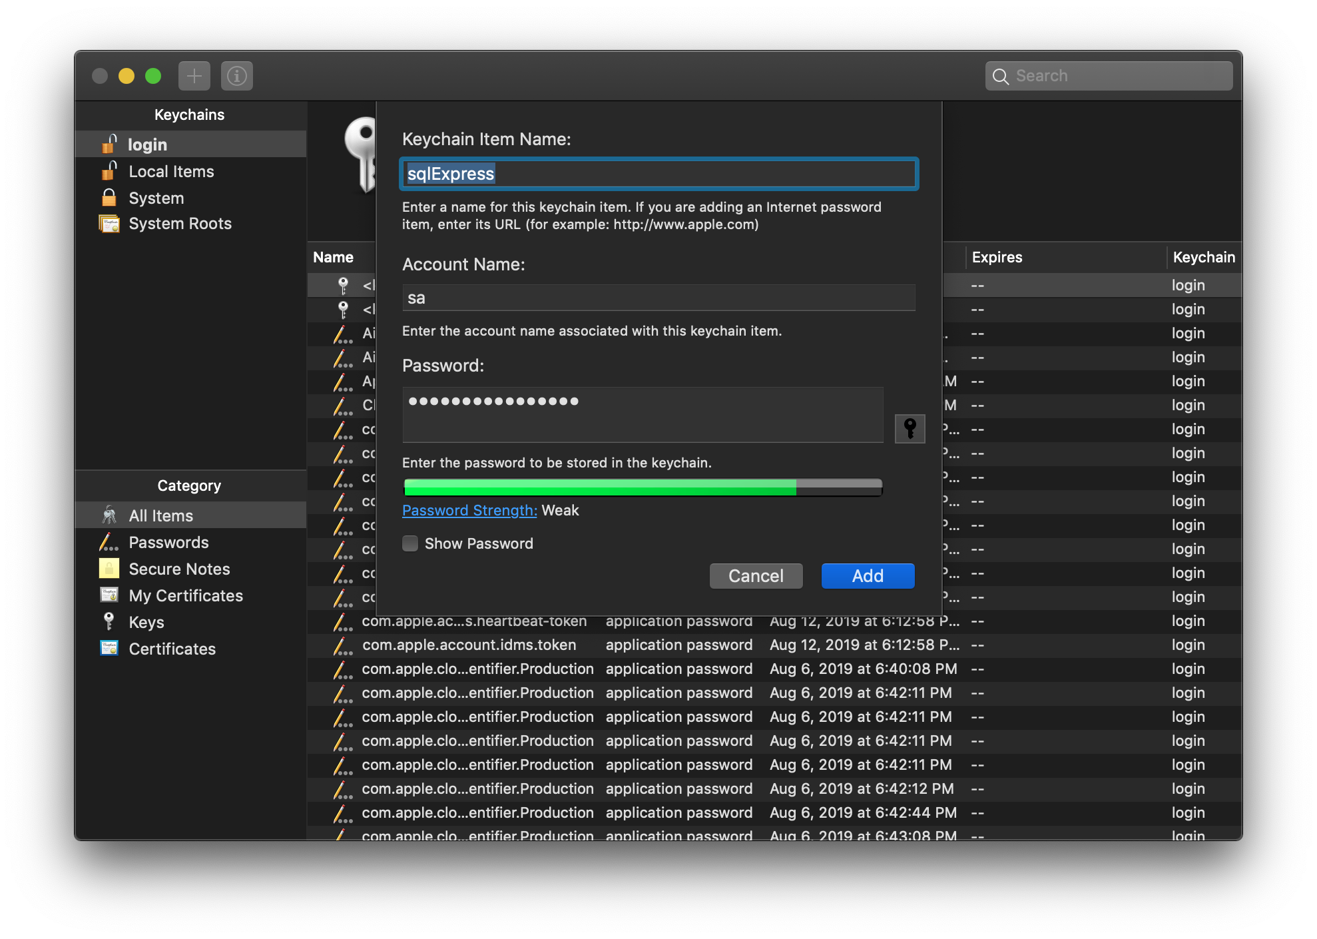1317x939 pixels.
Task: Sort list by the Keychain column
Action: point(1203,257)
